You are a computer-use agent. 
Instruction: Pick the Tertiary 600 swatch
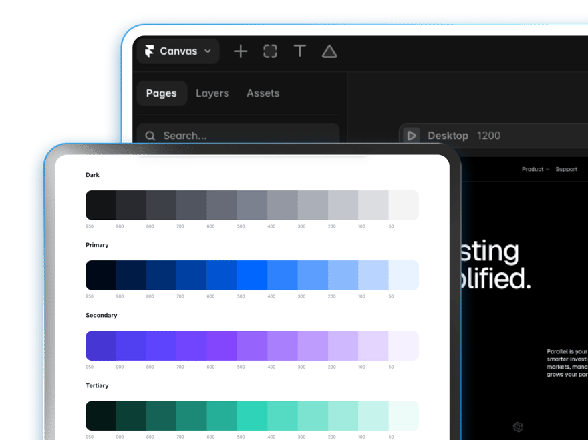point(222,416)
